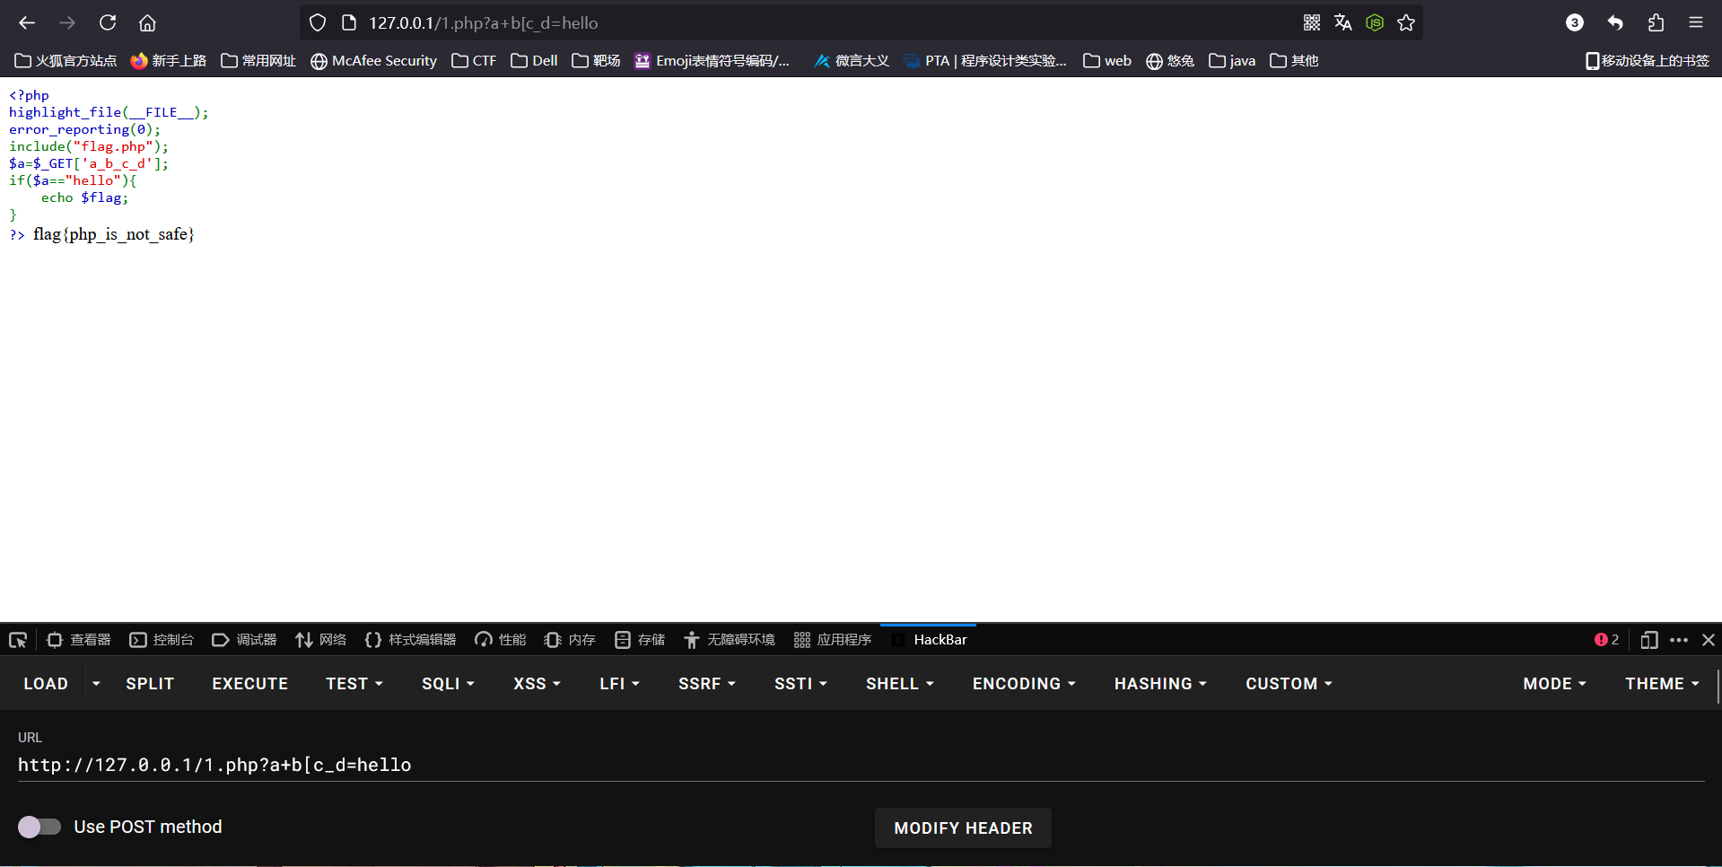Switch to the 控制台 console tab

tap(162, 640)
